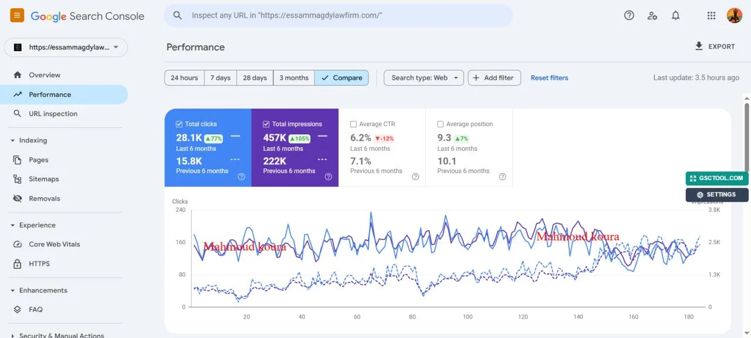Click the 'Last update: 3.5 hours ago' text
Viewport: 751px width, 338px height.
coord(696,77)
